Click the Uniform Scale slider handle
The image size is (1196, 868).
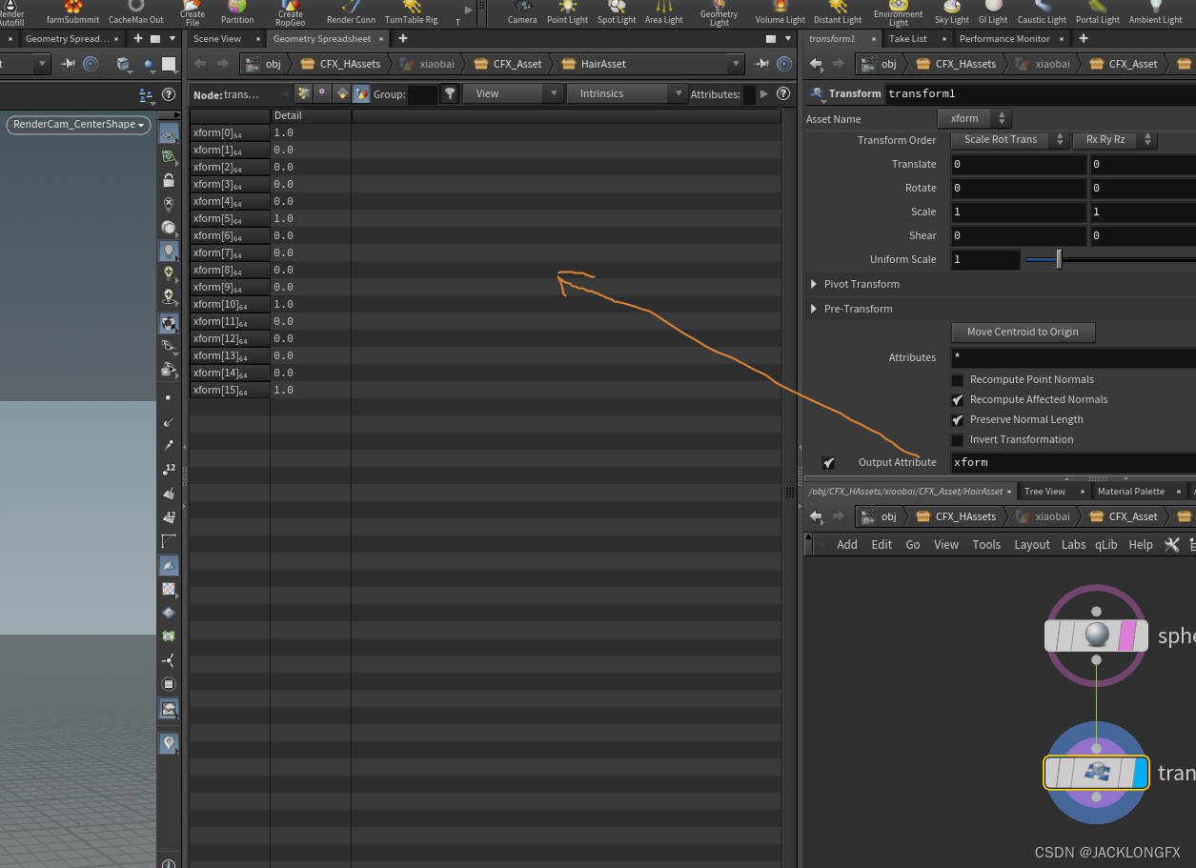pos(1059,259)
